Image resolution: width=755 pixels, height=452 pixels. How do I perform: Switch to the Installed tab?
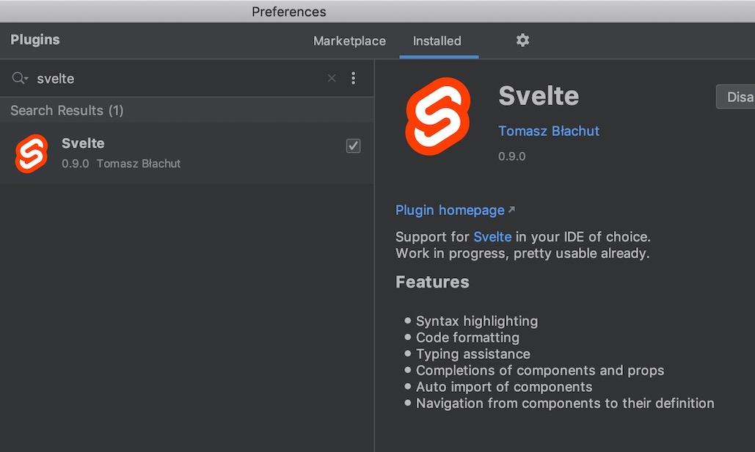tap(437, 41)
